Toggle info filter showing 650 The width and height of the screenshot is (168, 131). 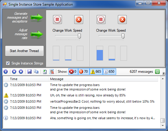pos(109,72)
